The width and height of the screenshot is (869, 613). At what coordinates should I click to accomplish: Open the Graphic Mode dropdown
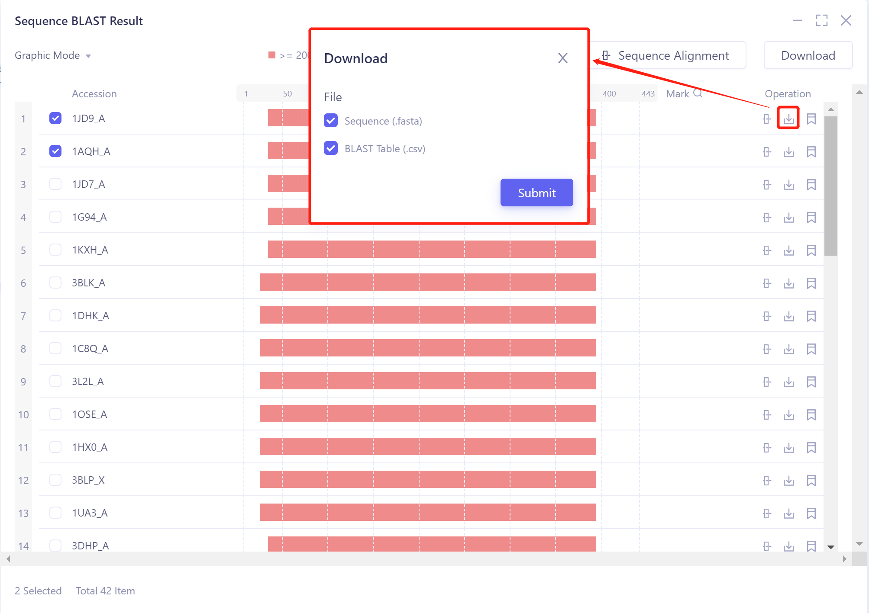click(x=53, y=56)
